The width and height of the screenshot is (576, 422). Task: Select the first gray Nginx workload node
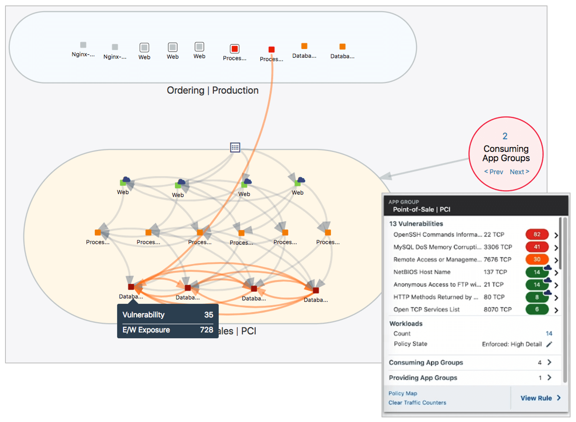point(83,45)
